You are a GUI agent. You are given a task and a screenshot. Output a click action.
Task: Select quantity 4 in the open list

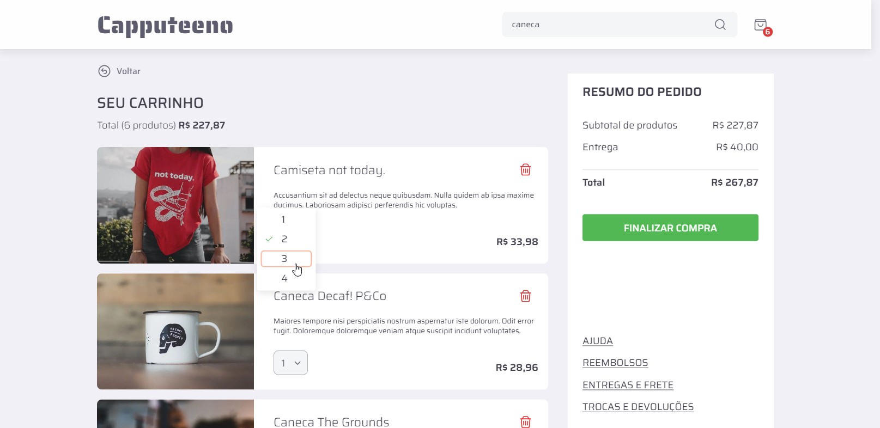coord(286,278)
